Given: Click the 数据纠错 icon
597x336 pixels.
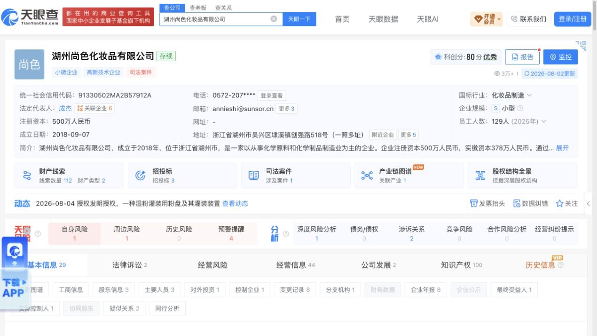Looking at the screenshot, I should [x=517, y=203].
